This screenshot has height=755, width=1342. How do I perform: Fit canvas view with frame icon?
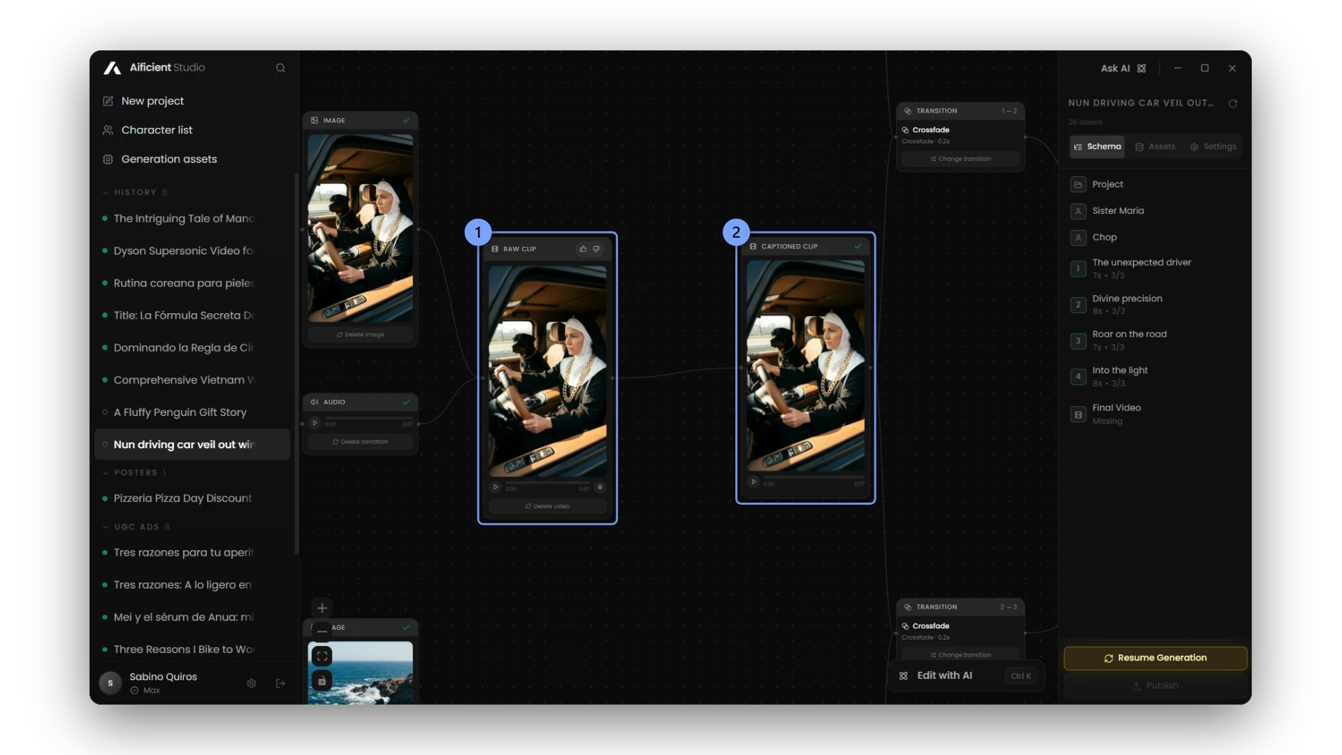322,656
